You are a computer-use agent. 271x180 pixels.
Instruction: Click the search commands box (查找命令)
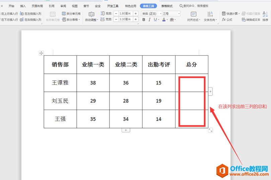pyautogui.click(x=194, y=6)
